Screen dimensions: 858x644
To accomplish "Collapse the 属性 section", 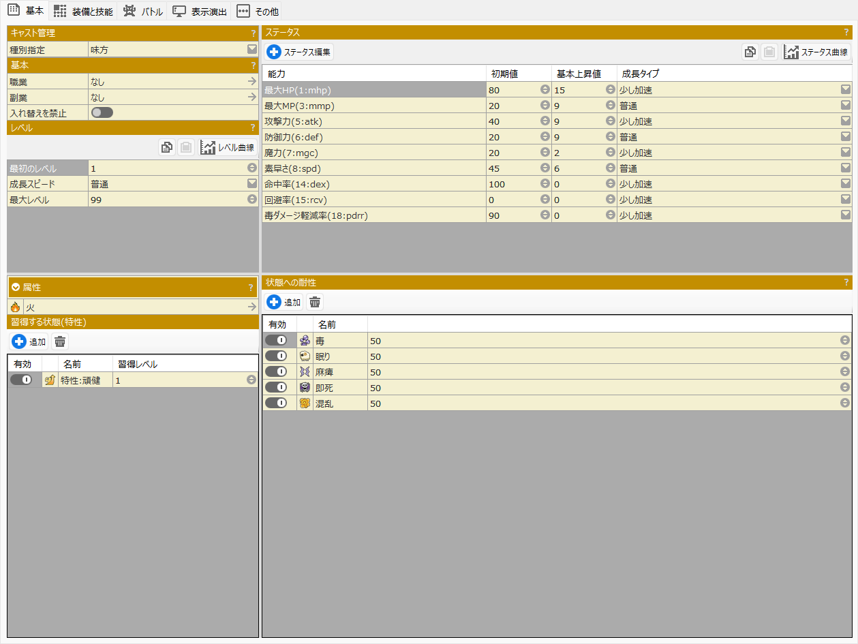I will (x=16, y=288).
